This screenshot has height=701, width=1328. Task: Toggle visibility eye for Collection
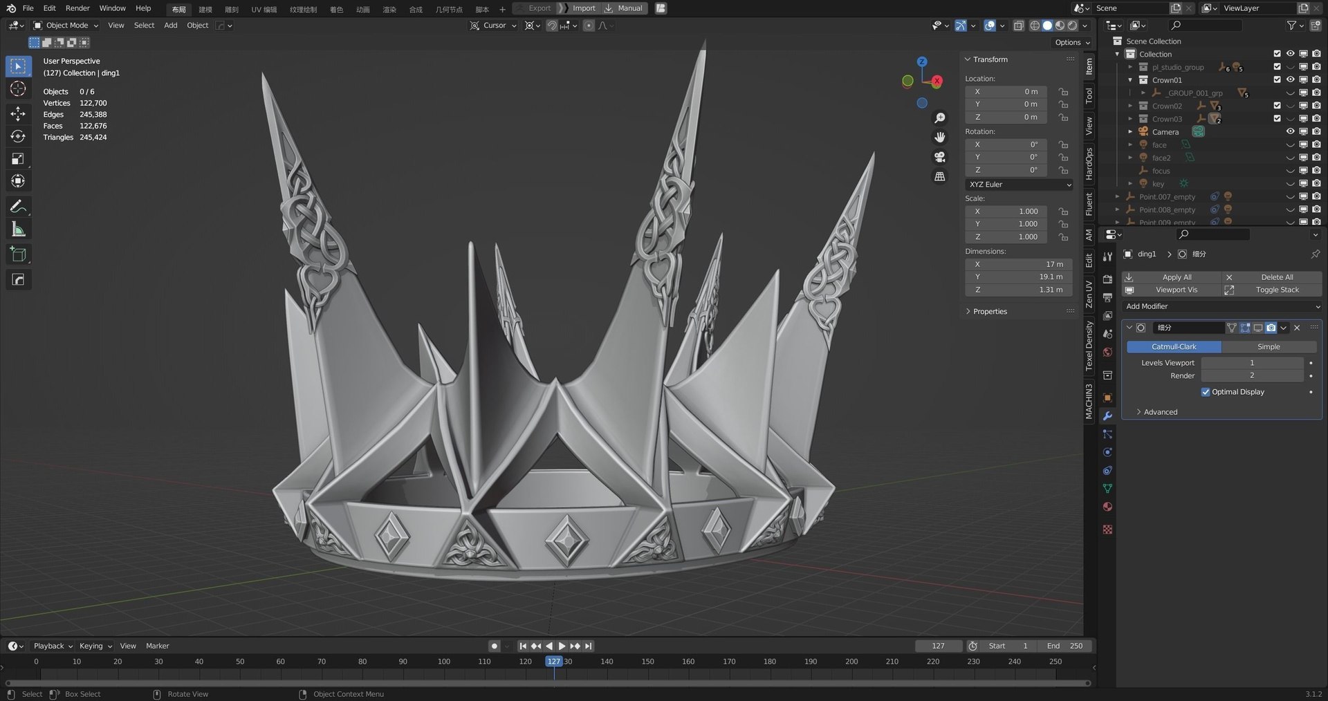pyautogui.click(x=1290, y=54)
